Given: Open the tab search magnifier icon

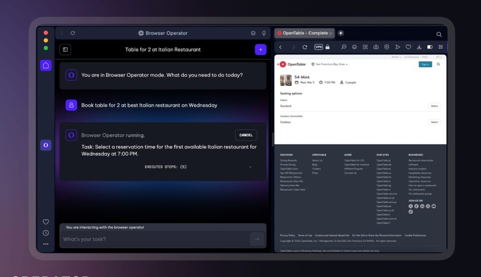Looking at the screenshot, I should [x=439, y=34].
